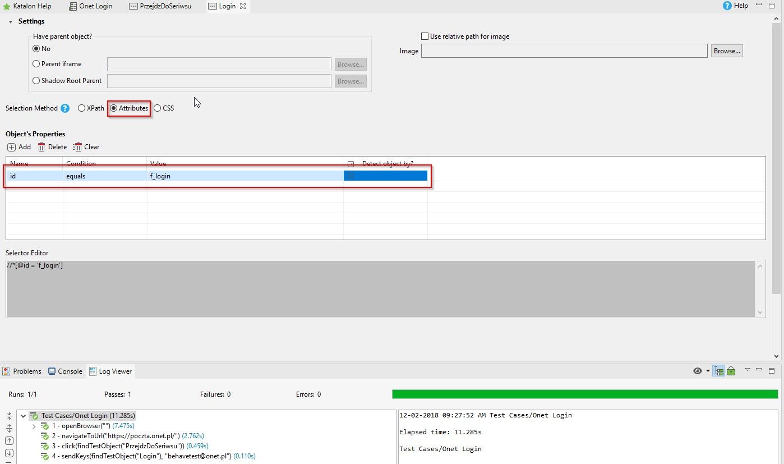Click the Add property icon
Image resolution: width=784 pixels, height=464 pixels.
[x=12, y=147]
